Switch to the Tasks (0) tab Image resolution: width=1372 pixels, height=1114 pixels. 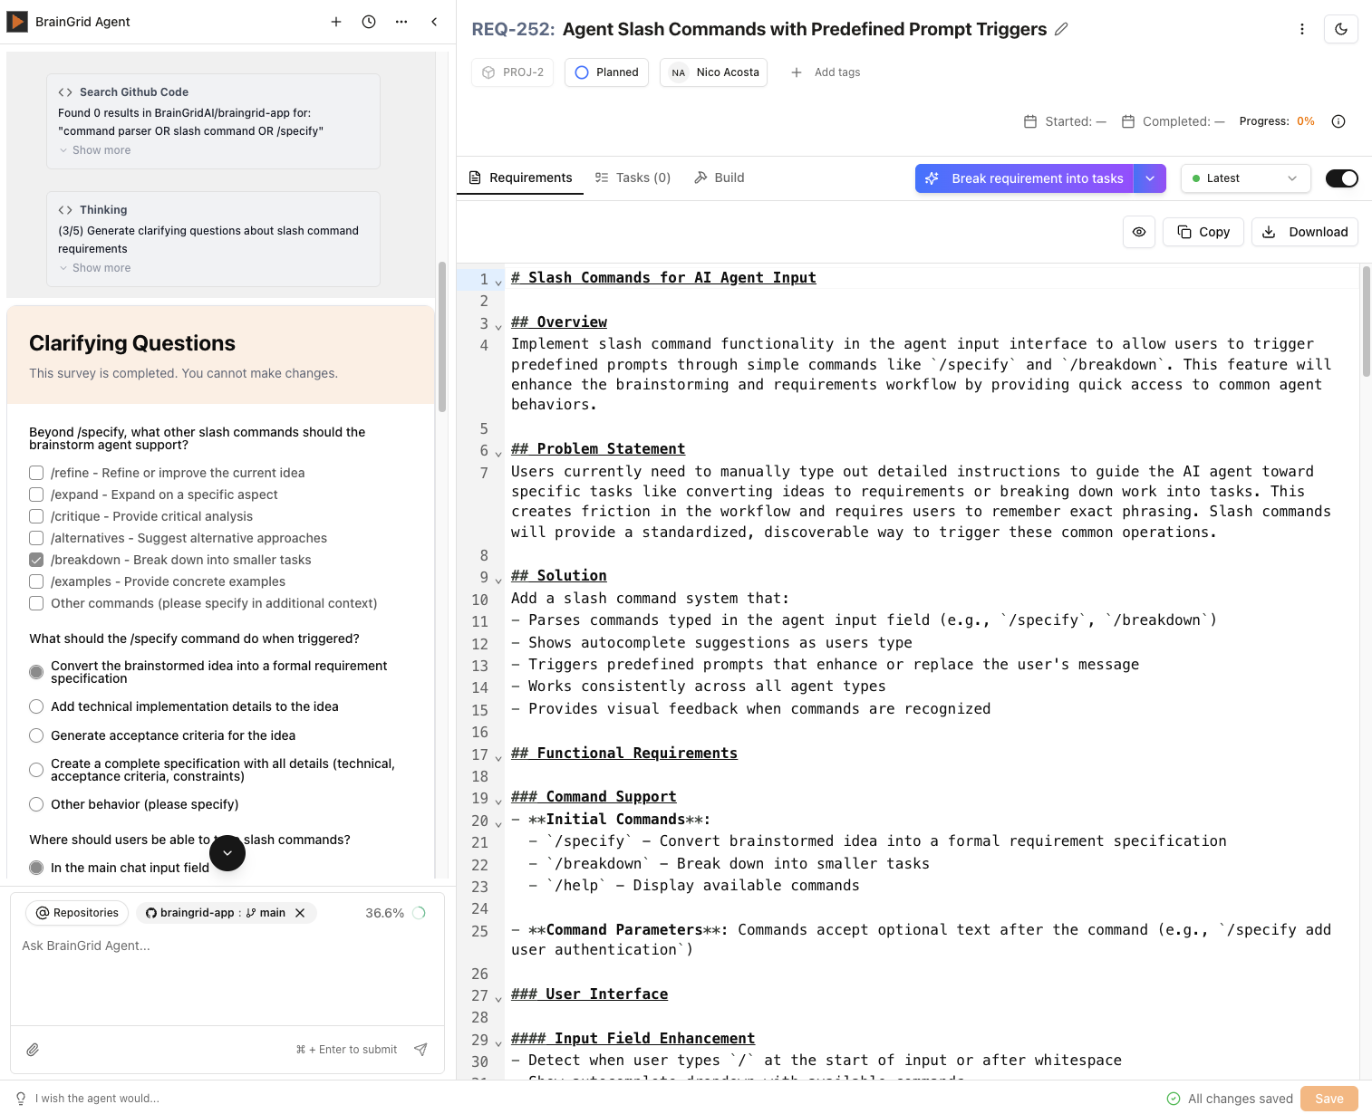pyautogui.click(x=633, y=178)
